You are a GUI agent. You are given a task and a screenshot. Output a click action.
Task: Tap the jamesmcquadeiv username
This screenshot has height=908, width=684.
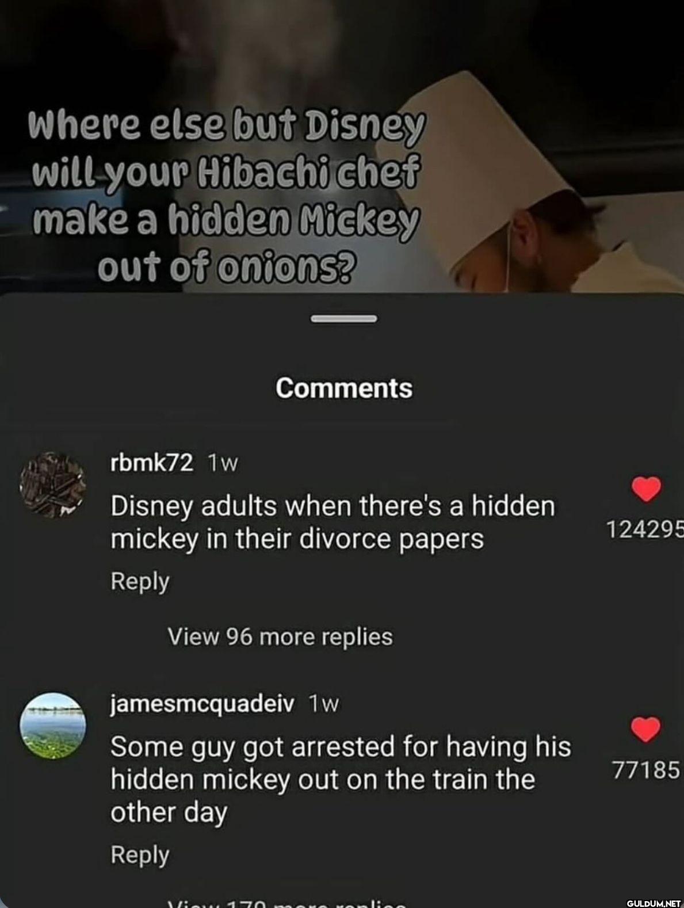(202, 703)
